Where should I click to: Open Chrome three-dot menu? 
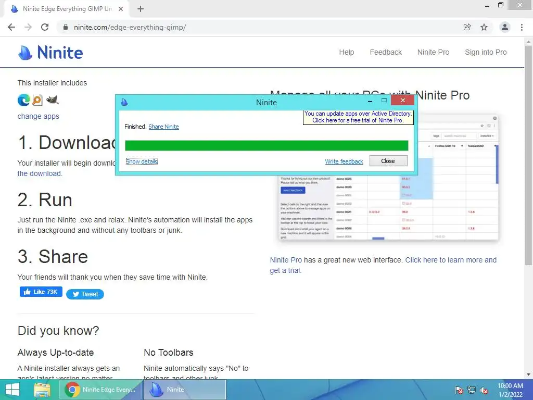[x=522, y=27]
